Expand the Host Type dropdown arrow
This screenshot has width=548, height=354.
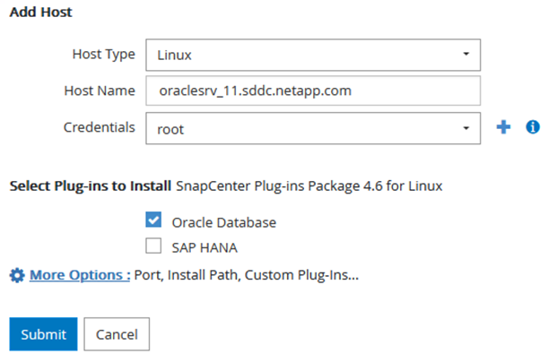[x=465, y=54]
